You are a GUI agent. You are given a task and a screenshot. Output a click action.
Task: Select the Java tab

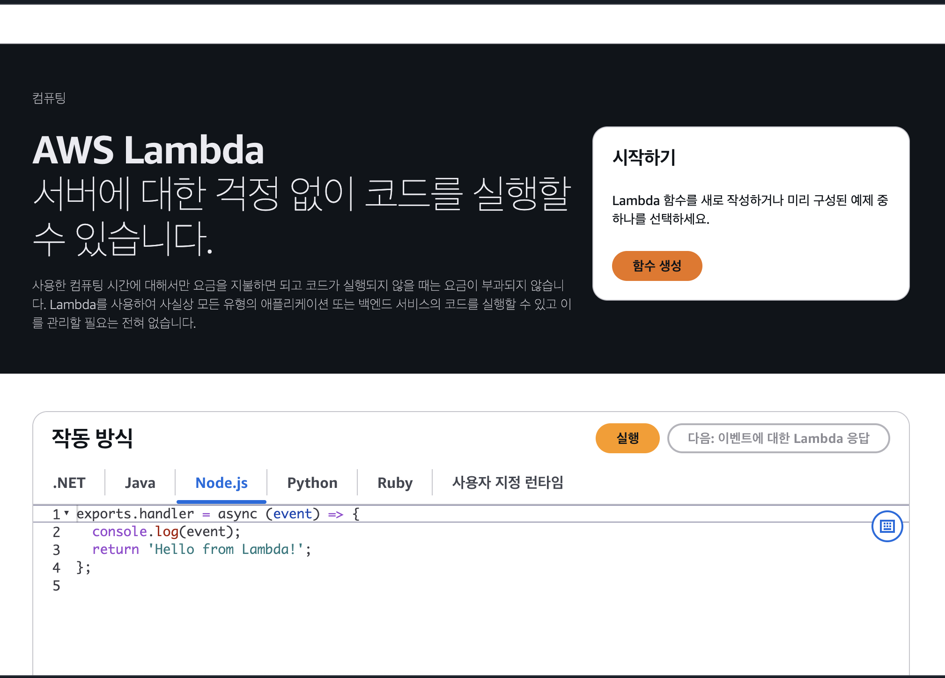pyautogui.click(x=140, y=482)
